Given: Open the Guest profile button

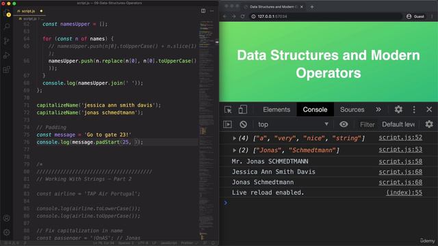Looking at the screenshot, I should 415,16.
